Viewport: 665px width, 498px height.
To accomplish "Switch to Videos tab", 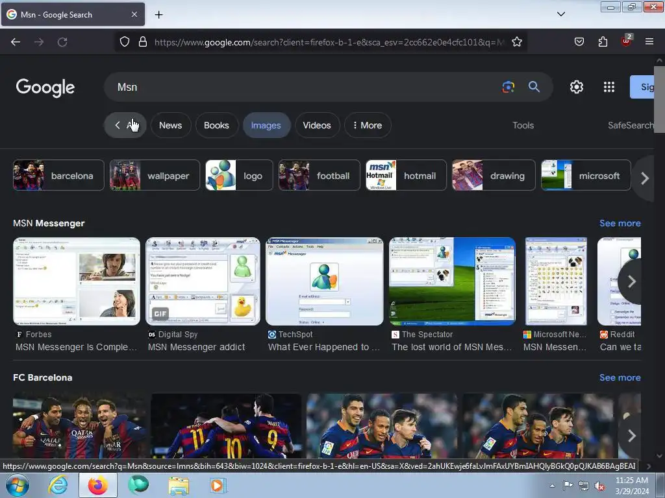I will (317, 125).
